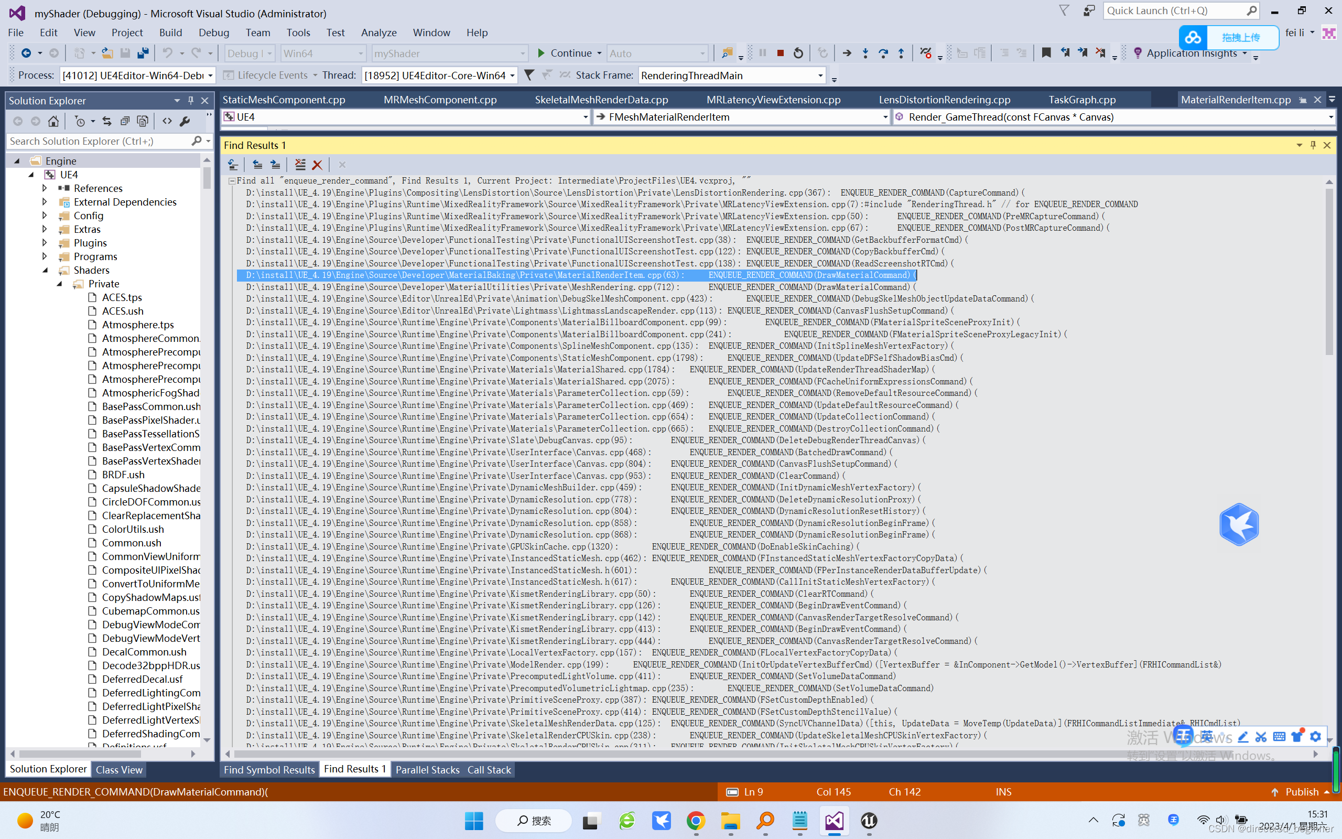Click Collapse All icon in Solution Explorer
Viewport: 1342px width, 839px height.
[125, 121]
